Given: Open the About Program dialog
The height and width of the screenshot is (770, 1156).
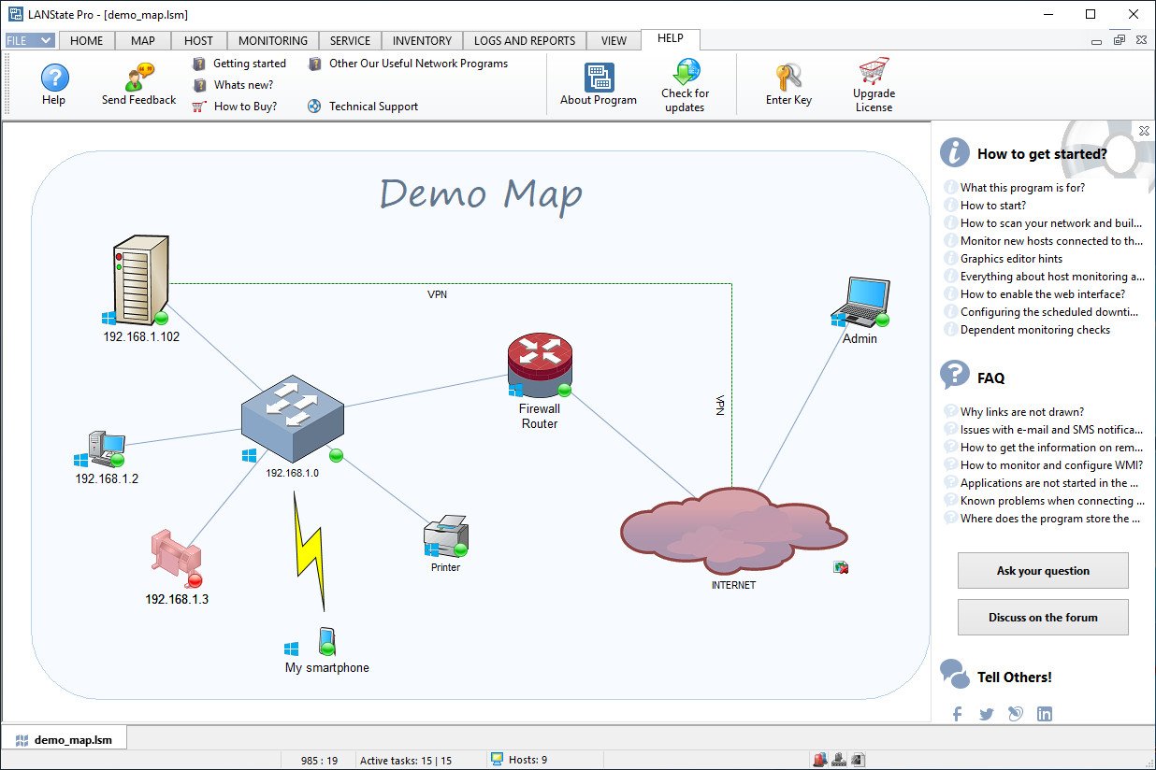Looking at the screenshot, I should 599,78.
